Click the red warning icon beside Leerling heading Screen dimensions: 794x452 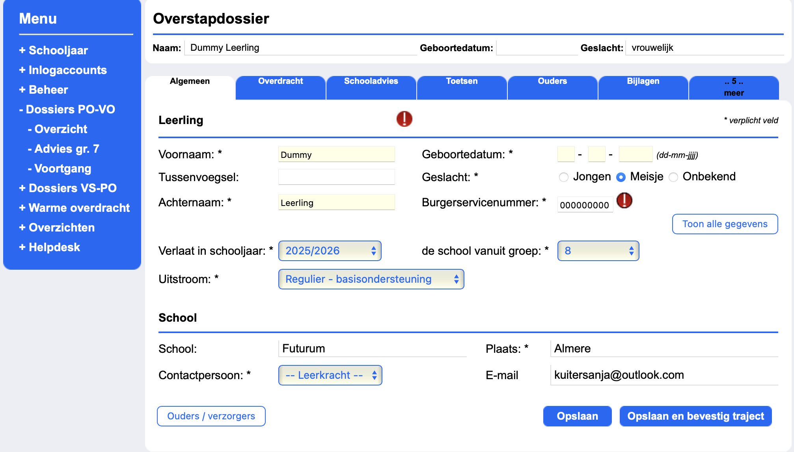click(x=404, y=119)
